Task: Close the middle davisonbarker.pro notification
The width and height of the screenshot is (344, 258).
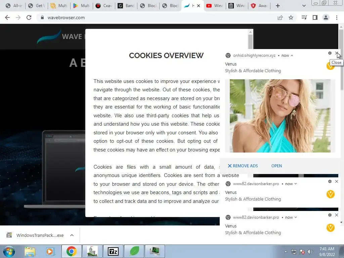Action: point(337,181)
